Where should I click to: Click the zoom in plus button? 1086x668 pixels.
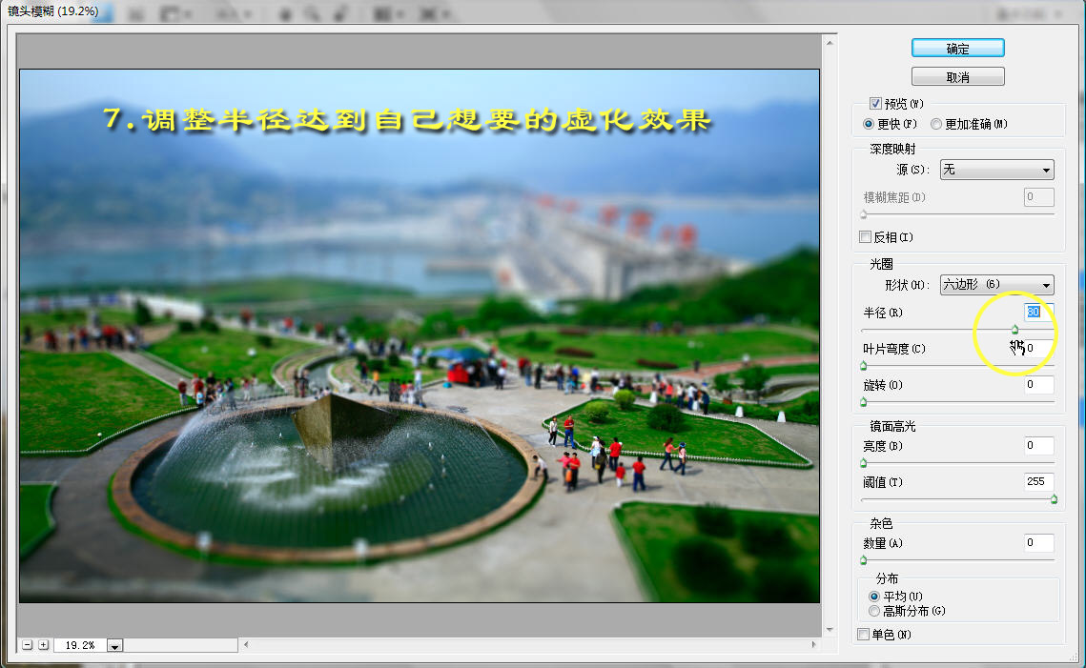[43, 645]
